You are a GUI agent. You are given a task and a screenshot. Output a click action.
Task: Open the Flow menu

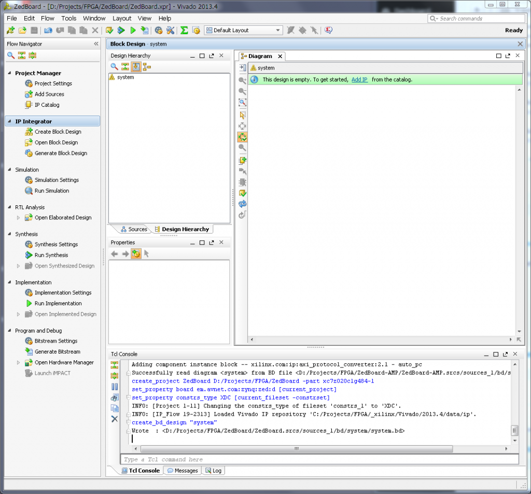pos(47,18)
